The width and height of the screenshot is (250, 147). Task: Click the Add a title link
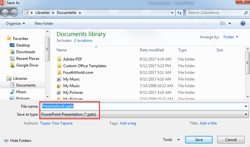208,123
